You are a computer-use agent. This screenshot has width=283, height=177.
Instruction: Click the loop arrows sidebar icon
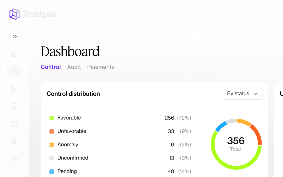[15, 123]
